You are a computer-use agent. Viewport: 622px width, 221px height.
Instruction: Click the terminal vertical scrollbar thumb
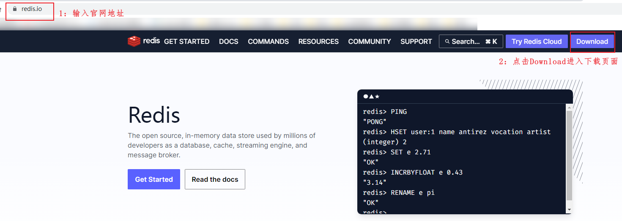tap(569, 156)
